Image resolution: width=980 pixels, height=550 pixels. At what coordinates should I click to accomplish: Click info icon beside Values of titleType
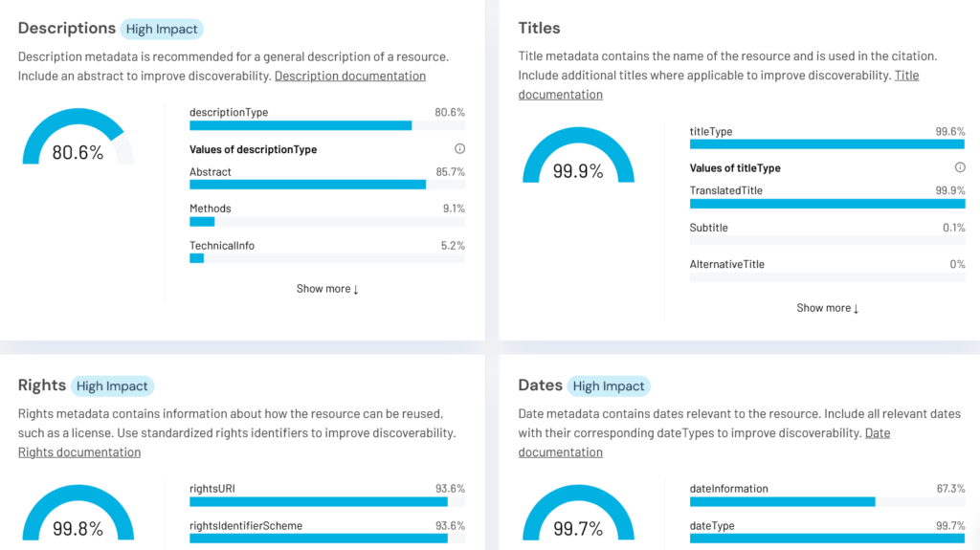(x=960, y=167)
